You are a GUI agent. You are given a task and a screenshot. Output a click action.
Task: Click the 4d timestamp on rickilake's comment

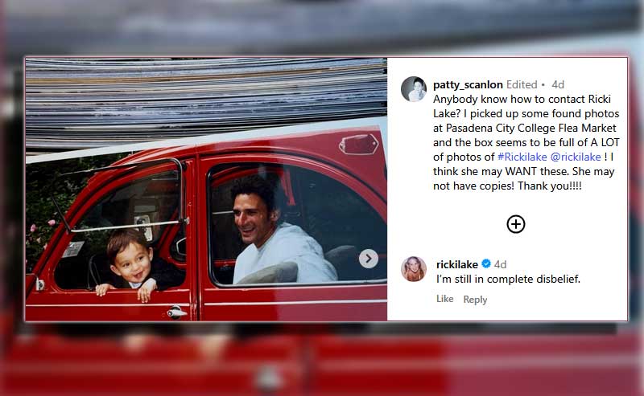500,264
